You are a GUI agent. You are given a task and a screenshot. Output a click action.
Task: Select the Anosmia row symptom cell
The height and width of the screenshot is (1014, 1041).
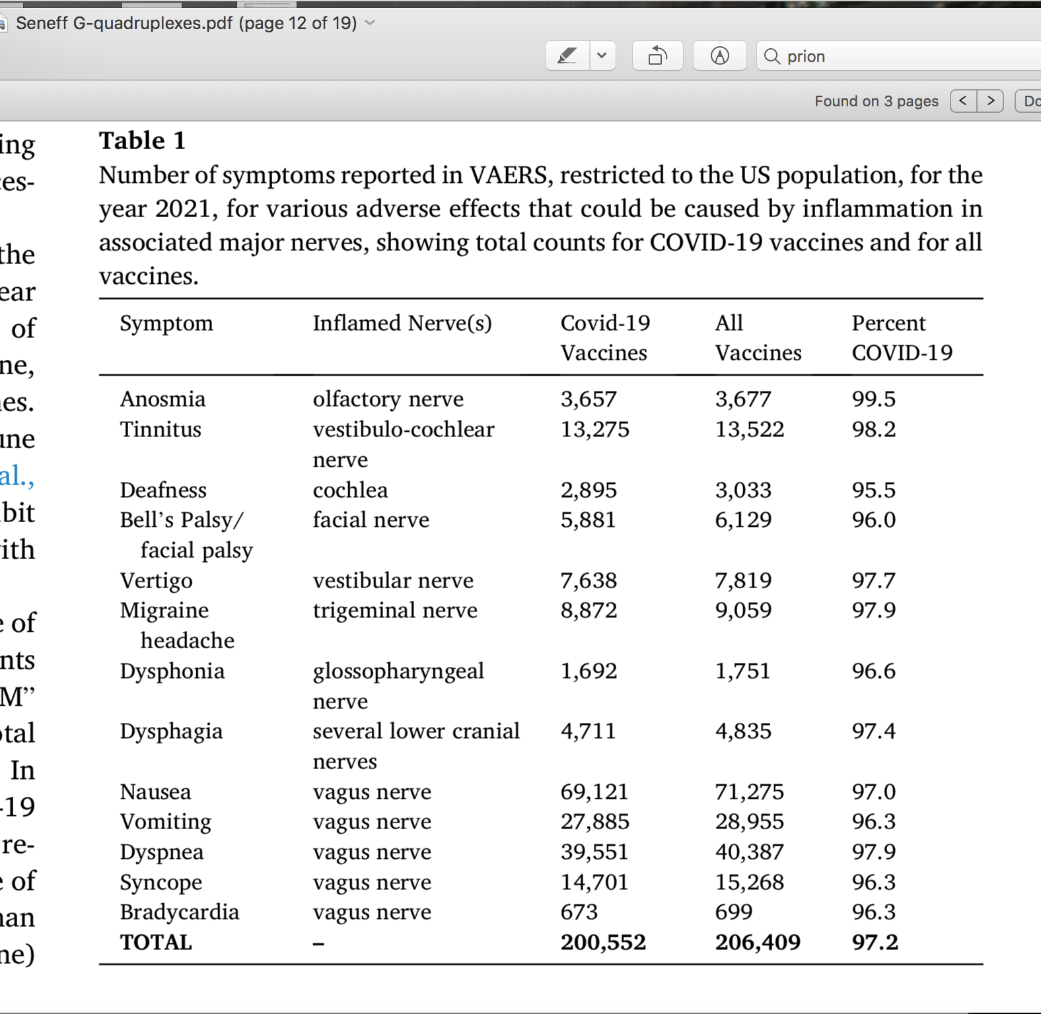click(x=162, y=399)
